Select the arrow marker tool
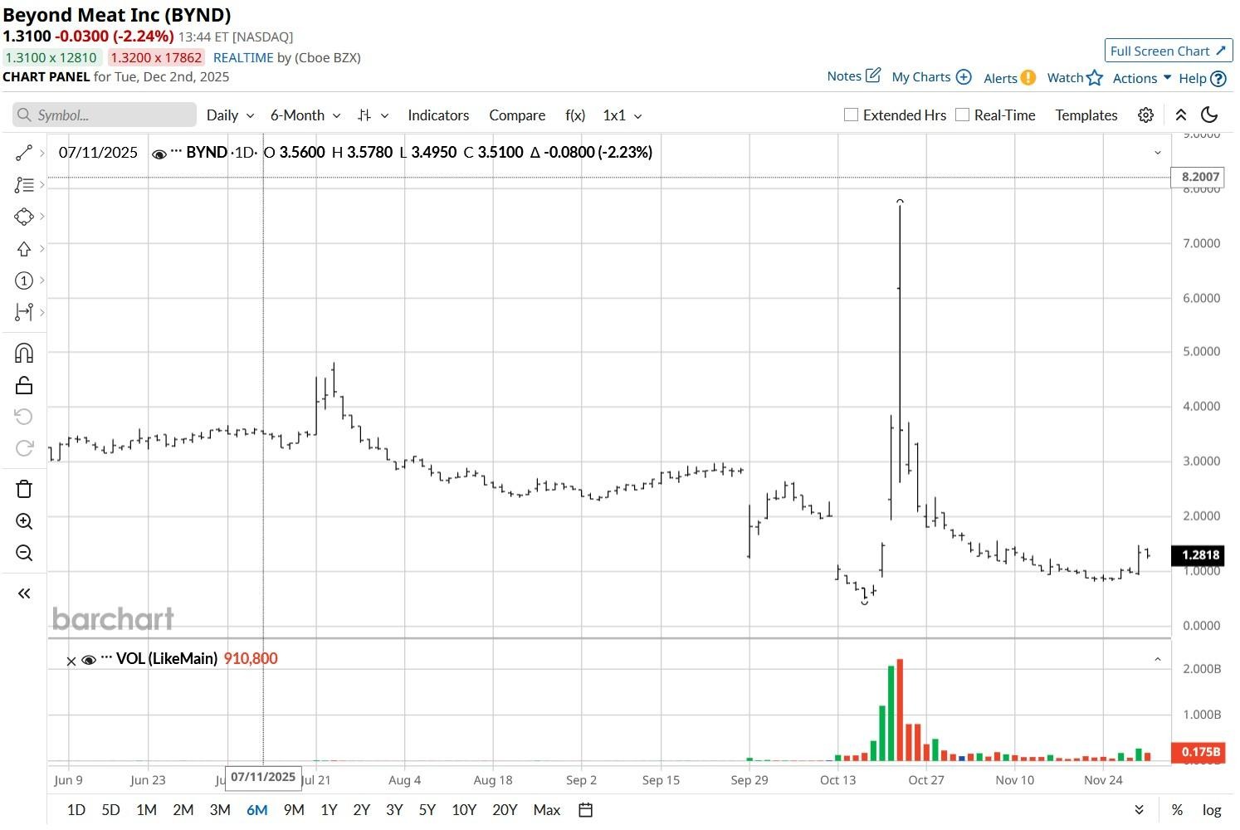 pos(24,249)
